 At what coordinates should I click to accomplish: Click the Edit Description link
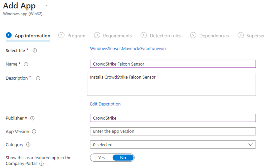pyautogui.click(x=105, y=104)
